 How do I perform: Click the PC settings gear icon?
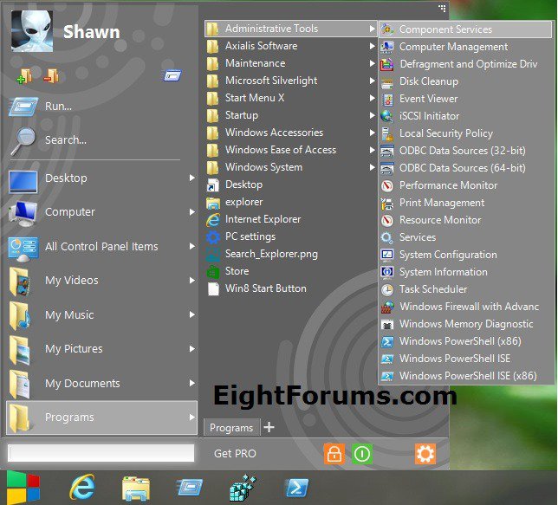tap(213, 236)
